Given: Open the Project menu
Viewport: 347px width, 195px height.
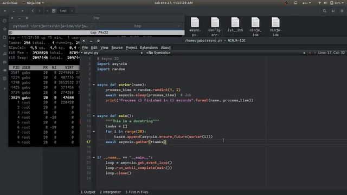Looking at the screenshot, I should (131, 48).
